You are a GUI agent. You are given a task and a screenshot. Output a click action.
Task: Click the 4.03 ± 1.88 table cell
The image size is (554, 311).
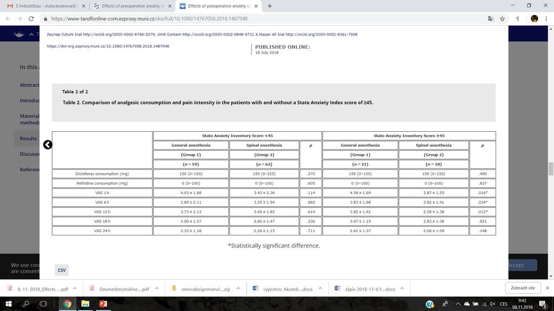(x=191, y=193)
